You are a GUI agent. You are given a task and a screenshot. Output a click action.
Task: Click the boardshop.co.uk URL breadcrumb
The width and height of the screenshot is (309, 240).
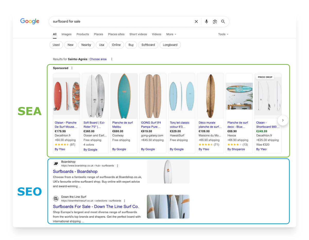click(x=88, y=166)
